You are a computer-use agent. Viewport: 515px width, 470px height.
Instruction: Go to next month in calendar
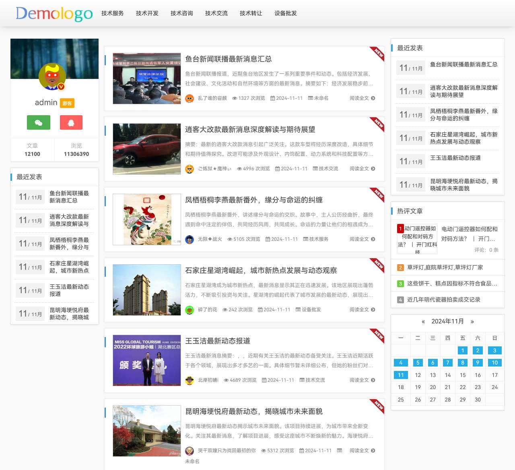click(472, 321)
